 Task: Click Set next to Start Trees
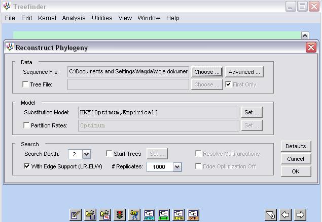(157, 154)
